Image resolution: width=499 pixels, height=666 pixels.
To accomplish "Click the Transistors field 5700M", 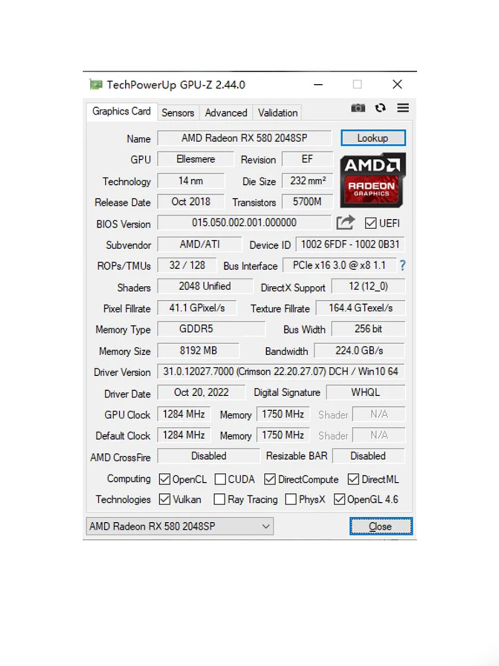I will pos(307,202).
